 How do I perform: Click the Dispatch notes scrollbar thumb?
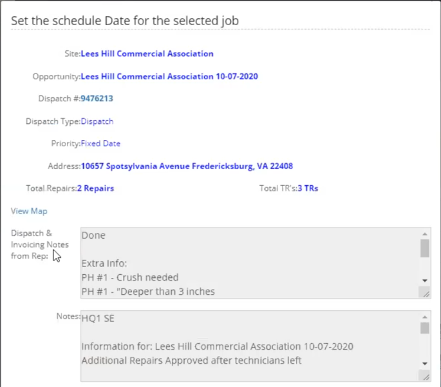(x=424, y=248)
